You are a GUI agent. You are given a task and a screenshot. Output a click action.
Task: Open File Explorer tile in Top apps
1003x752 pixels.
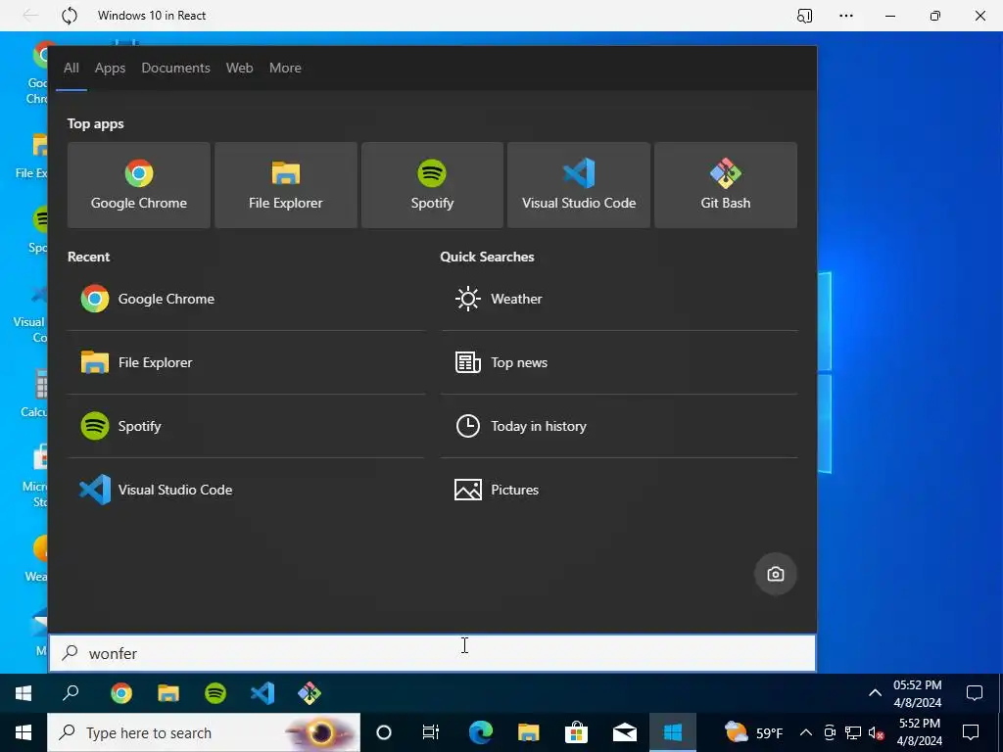[286, 185]
